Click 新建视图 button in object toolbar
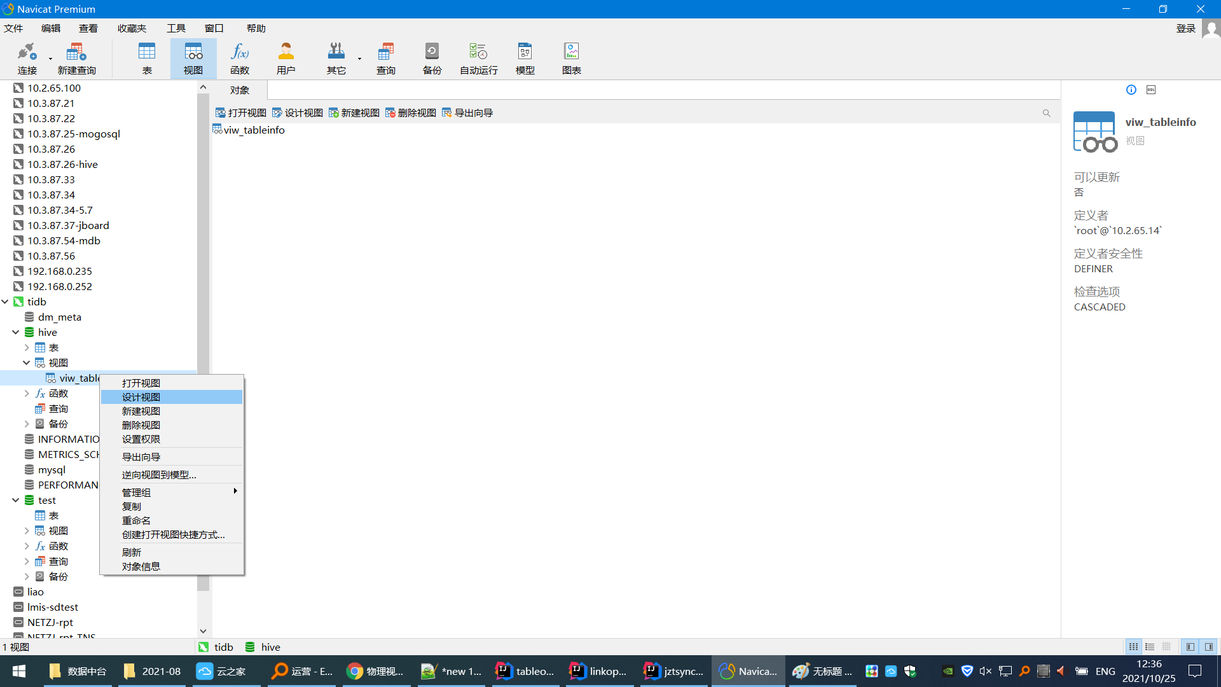 (354, 113)
